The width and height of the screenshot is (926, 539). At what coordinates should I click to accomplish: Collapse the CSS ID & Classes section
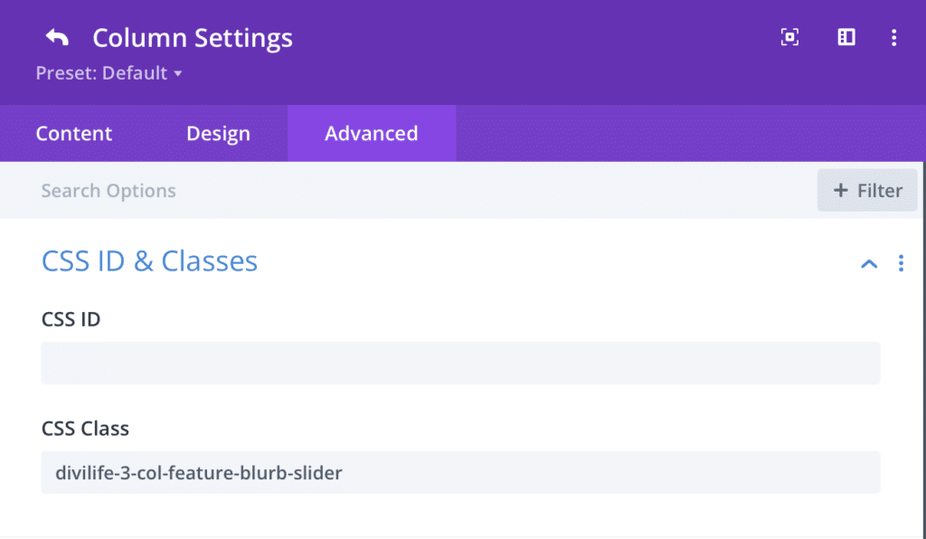869,263
